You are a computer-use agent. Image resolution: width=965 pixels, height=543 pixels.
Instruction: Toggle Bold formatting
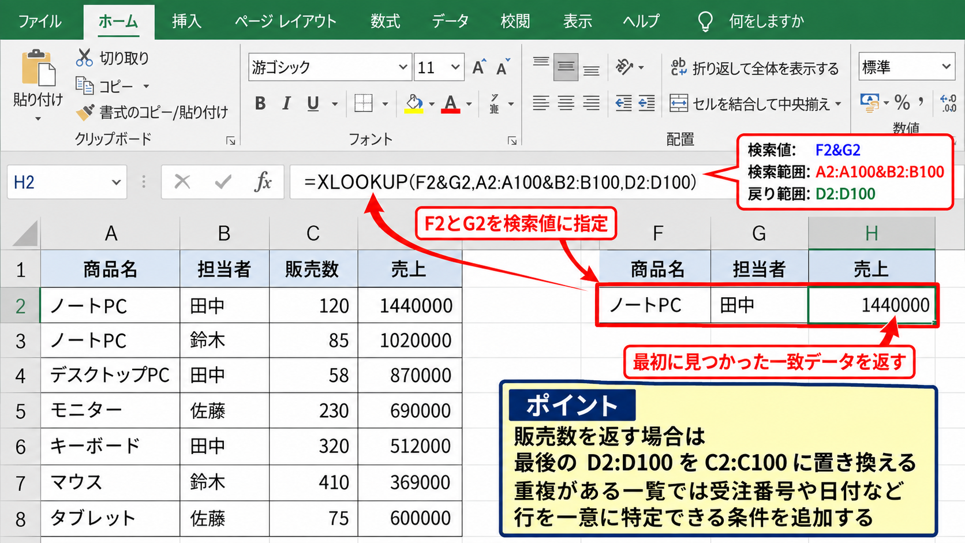pos(260,104)
